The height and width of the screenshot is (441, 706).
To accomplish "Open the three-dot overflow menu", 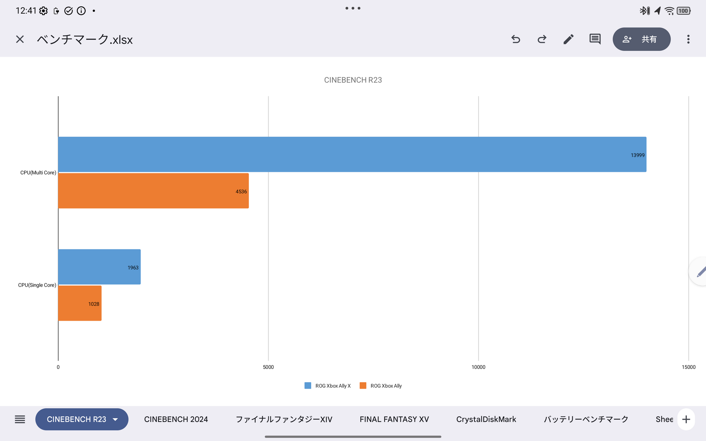I will pyautogui.click(x=688, y=39).
